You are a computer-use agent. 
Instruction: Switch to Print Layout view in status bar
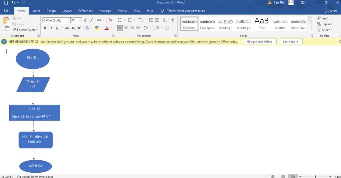pos(283,176)
